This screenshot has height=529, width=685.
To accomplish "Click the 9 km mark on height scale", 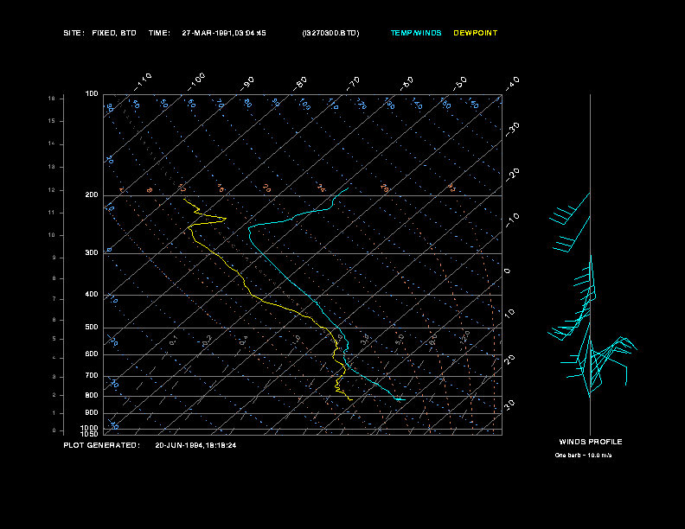I will click(x=54, y=258).
